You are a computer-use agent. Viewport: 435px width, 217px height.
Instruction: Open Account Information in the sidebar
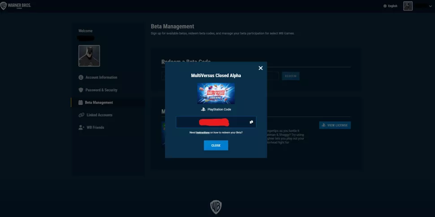(101, 78)
